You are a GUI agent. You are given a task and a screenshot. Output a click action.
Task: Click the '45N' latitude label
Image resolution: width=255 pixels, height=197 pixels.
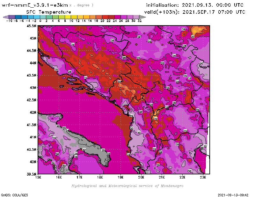tap(33, 38)
